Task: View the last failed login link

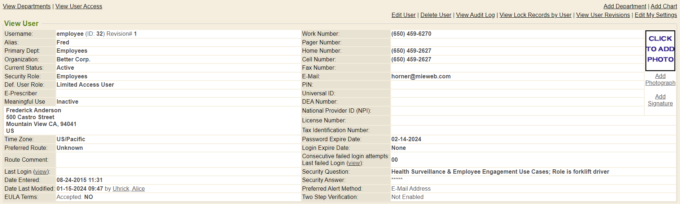Action: pos(354,163)
